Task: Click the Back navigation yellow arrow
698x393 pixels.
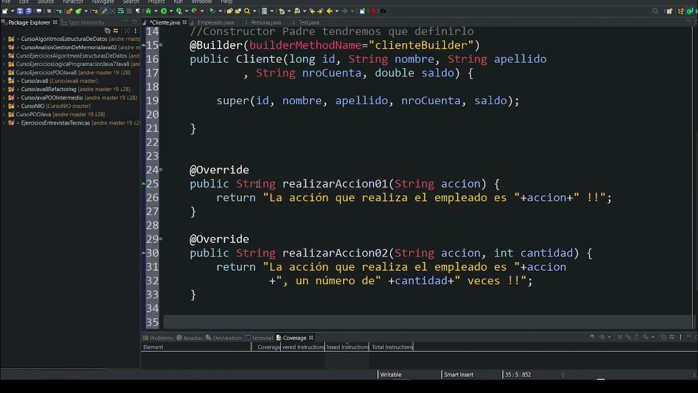Action: coord(329,11)
